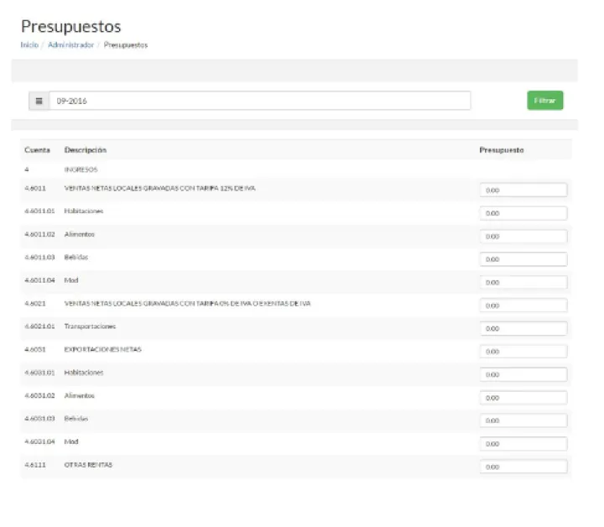
Task: Edit budget for account 4.6011 ventas 12% IVA
Action: [x=523, y=190]
